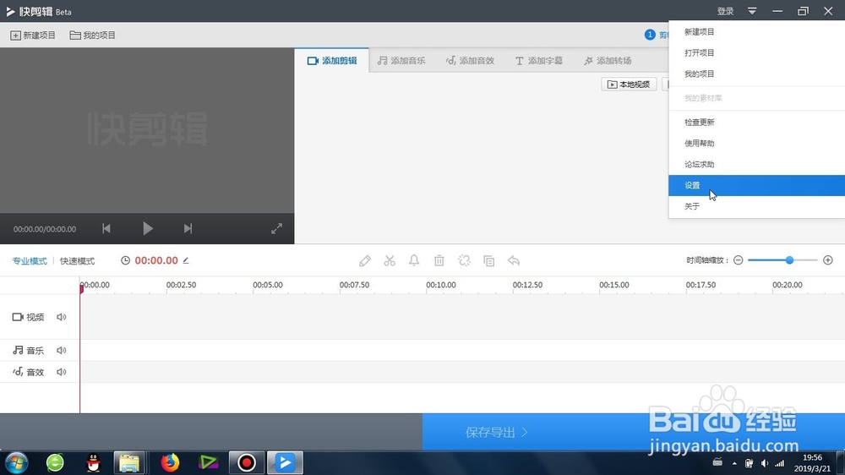Click the clock icon beside 00:00.00
Viewport: 845px width, 475px height.
pos(126,260)
